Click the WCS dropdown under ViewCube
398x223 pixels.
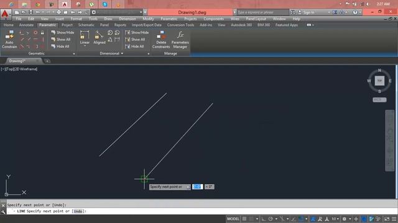point(379,100)
